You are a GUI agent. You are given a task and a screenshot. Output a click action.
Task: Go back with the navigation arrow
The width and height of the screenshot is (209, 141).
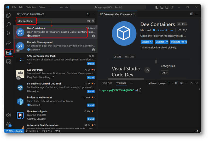coord(61,7)
